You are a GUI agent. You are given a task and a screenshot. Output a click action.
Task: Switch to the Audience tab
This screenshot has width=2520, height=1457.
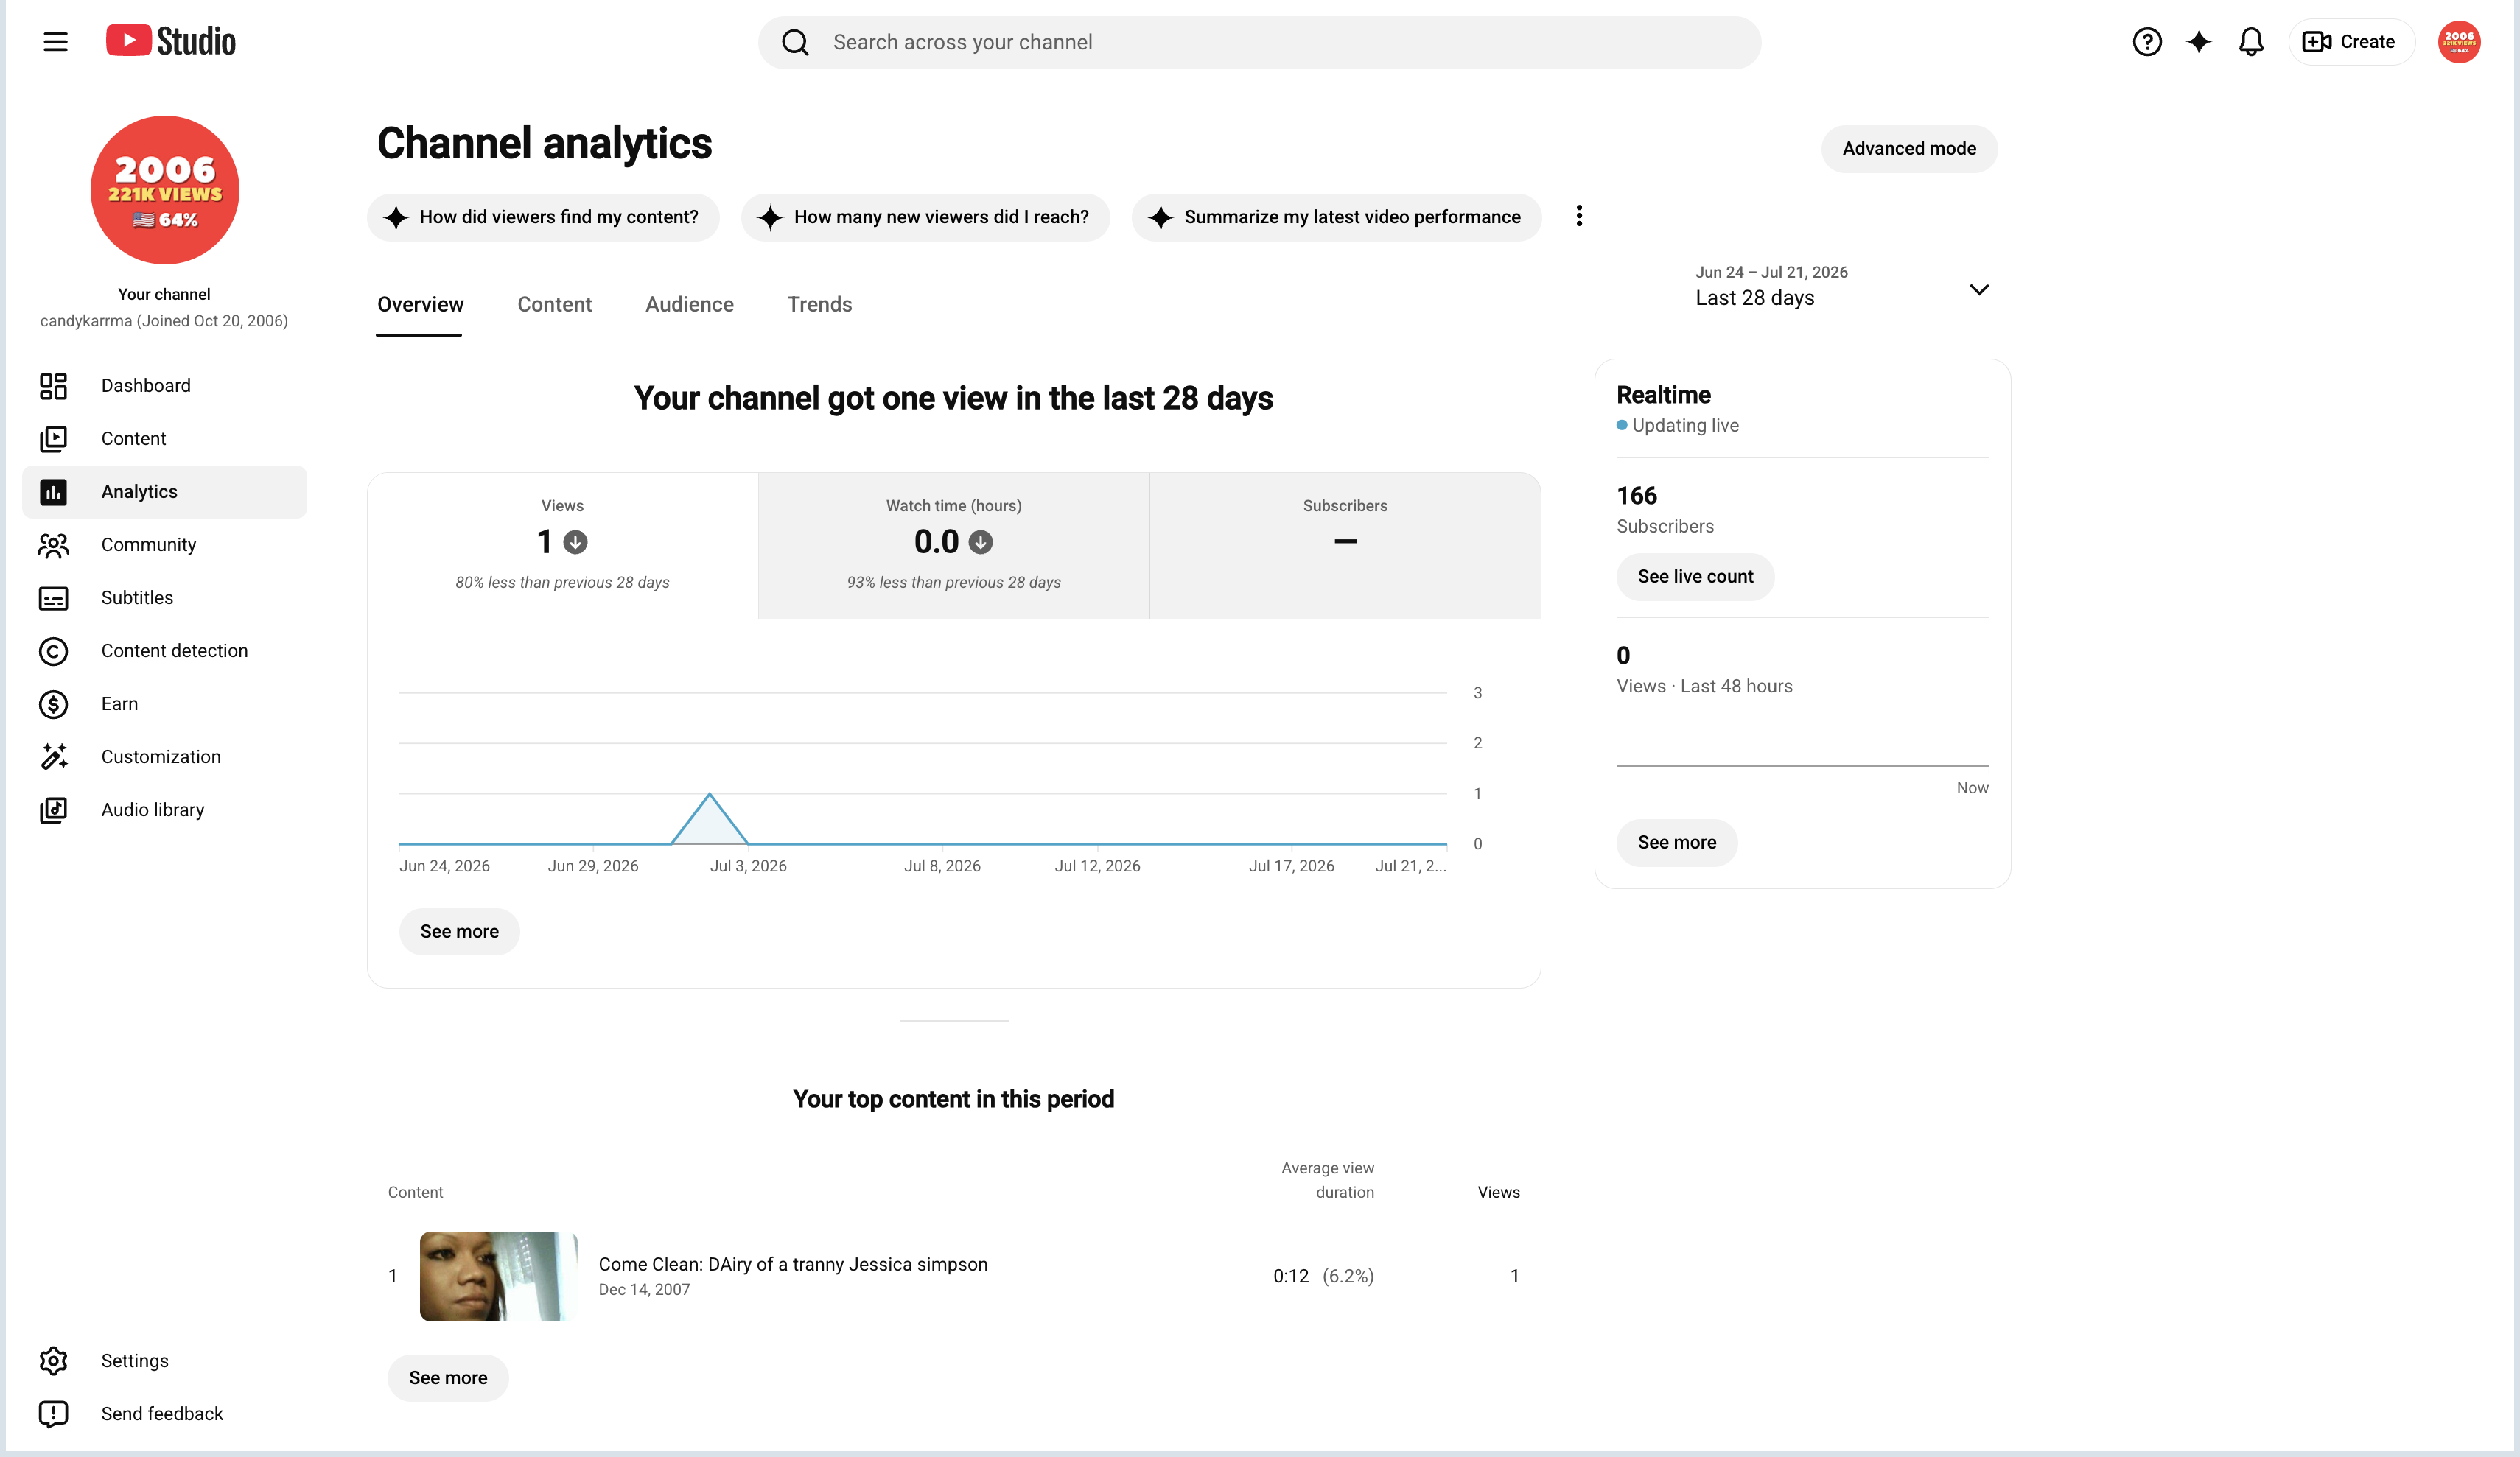689,304
